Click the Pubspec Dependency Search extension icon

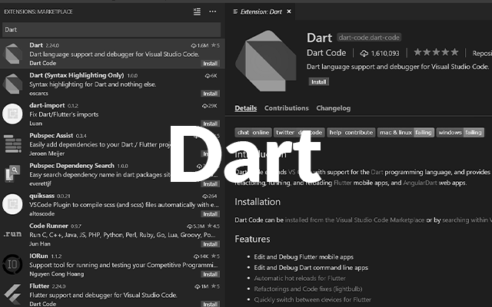pyautogui.click(x=12, y=174)
